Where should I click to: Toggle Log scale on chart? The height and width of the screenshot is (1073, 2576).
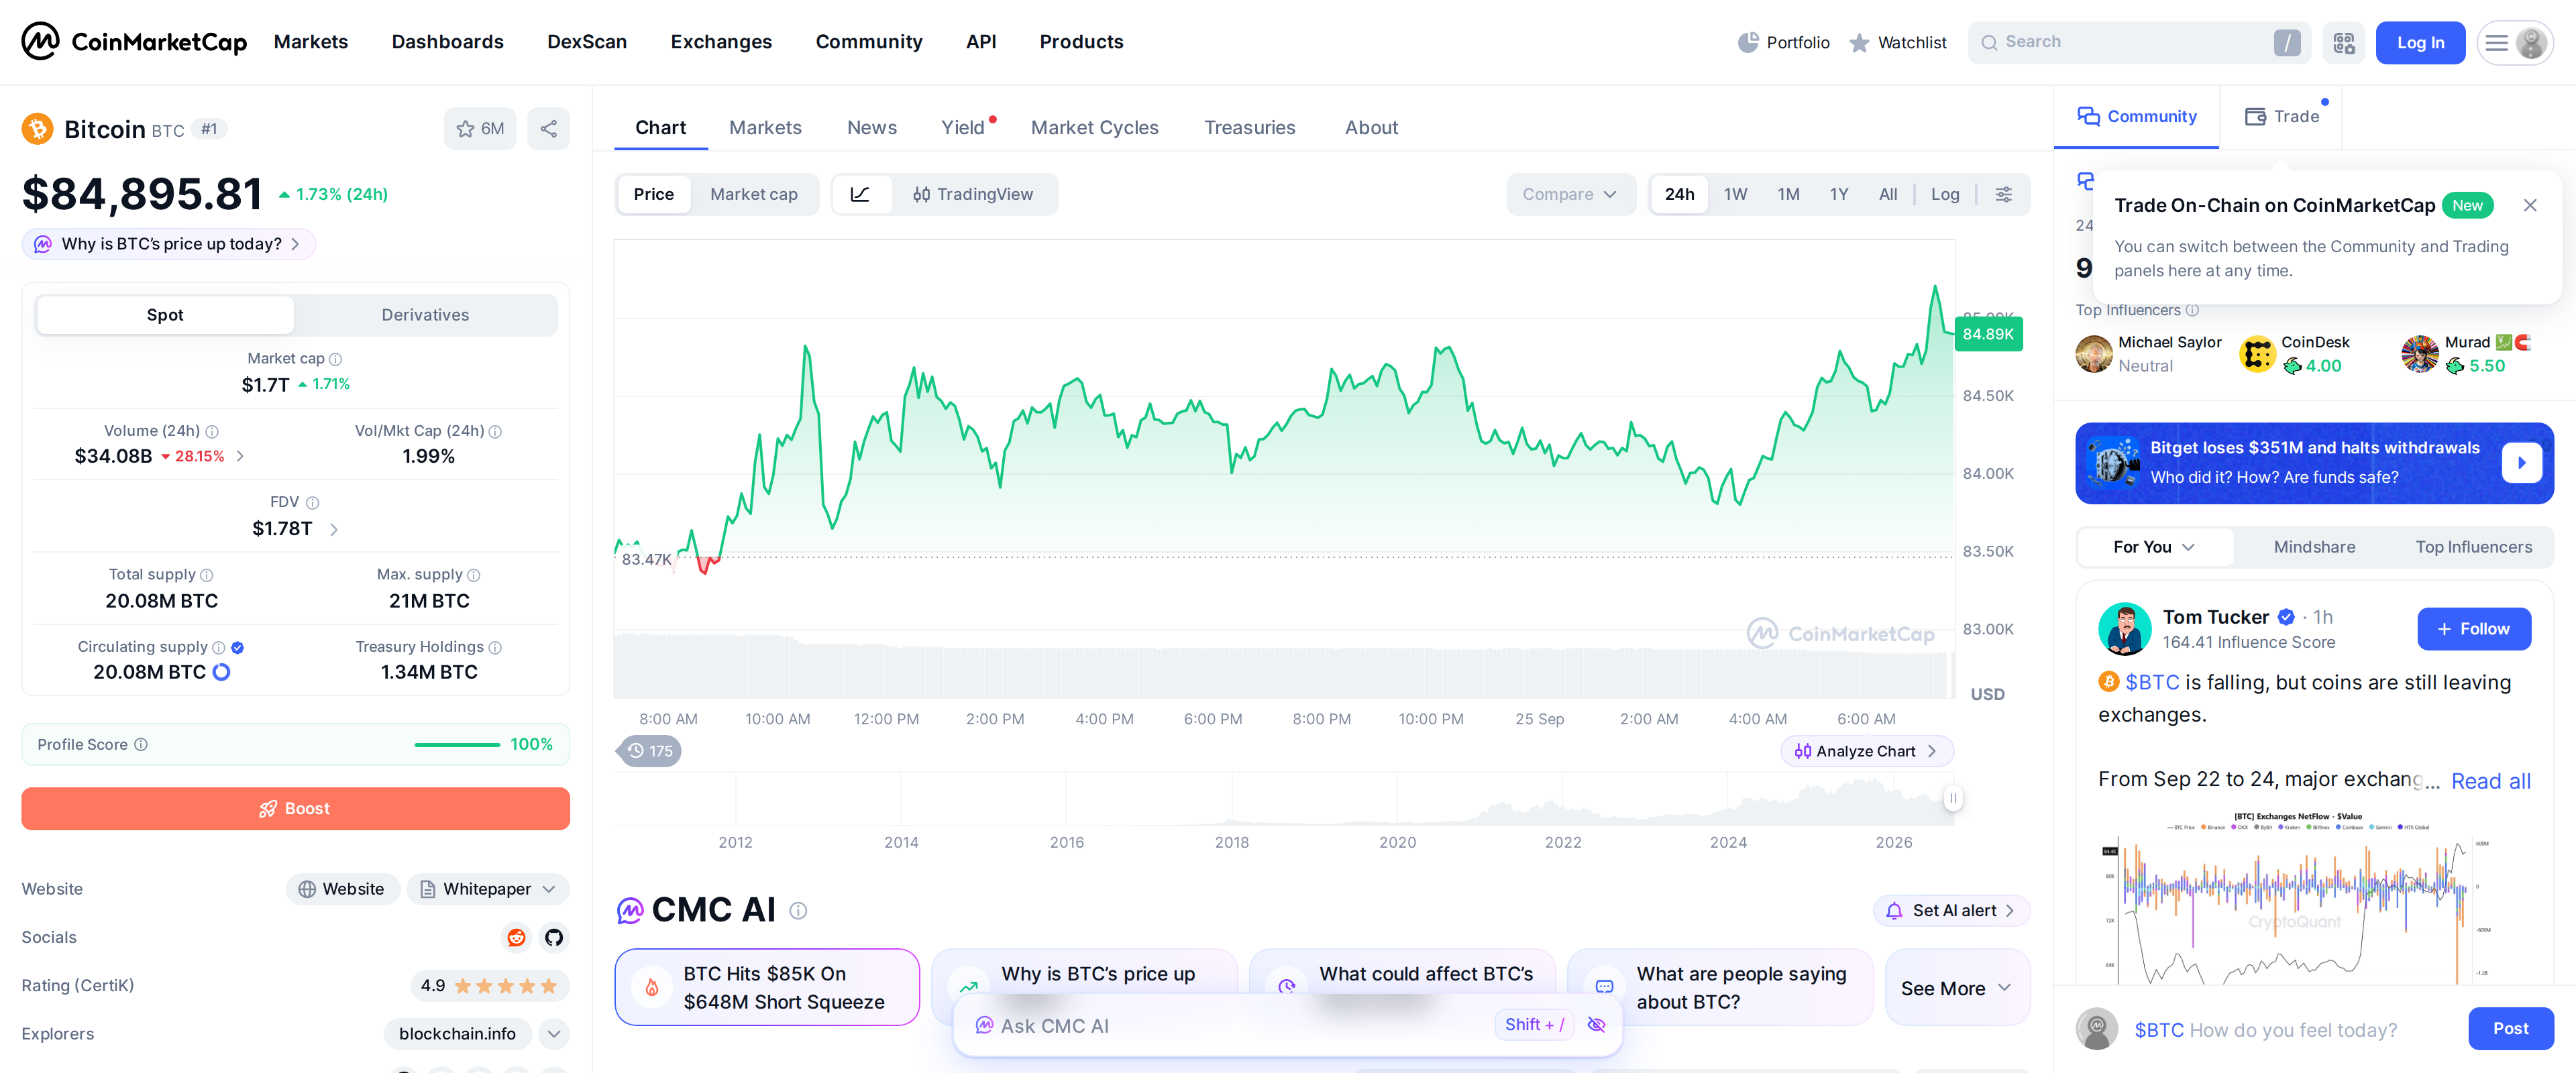pos(1944,194)
